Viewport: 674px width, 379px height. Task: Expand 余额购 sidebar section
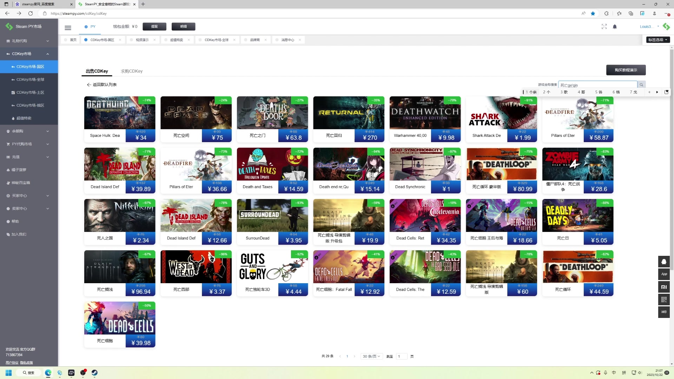[x=29, y=131]
